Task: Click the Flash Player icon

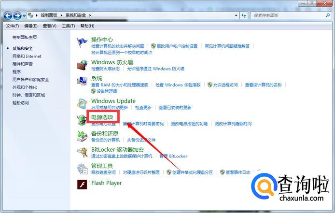Action: 82,185
